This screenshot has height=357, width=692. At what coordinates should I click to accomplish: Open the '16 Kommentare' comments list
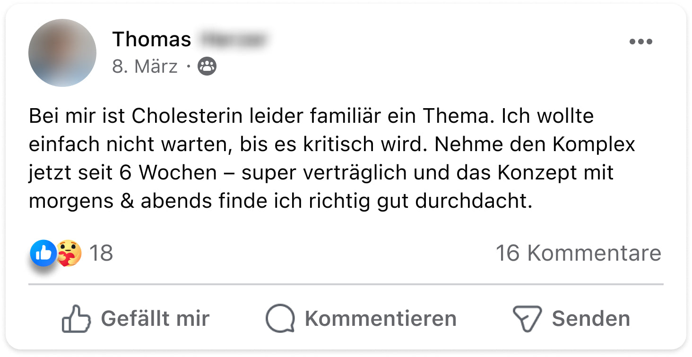point(578,253)
